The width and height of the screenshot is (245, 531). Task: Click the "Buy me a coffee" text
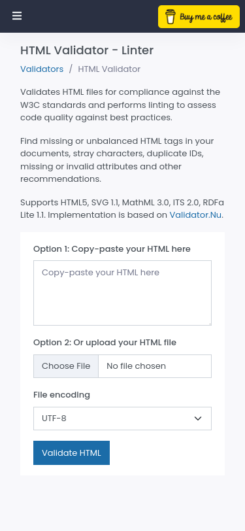206,17
